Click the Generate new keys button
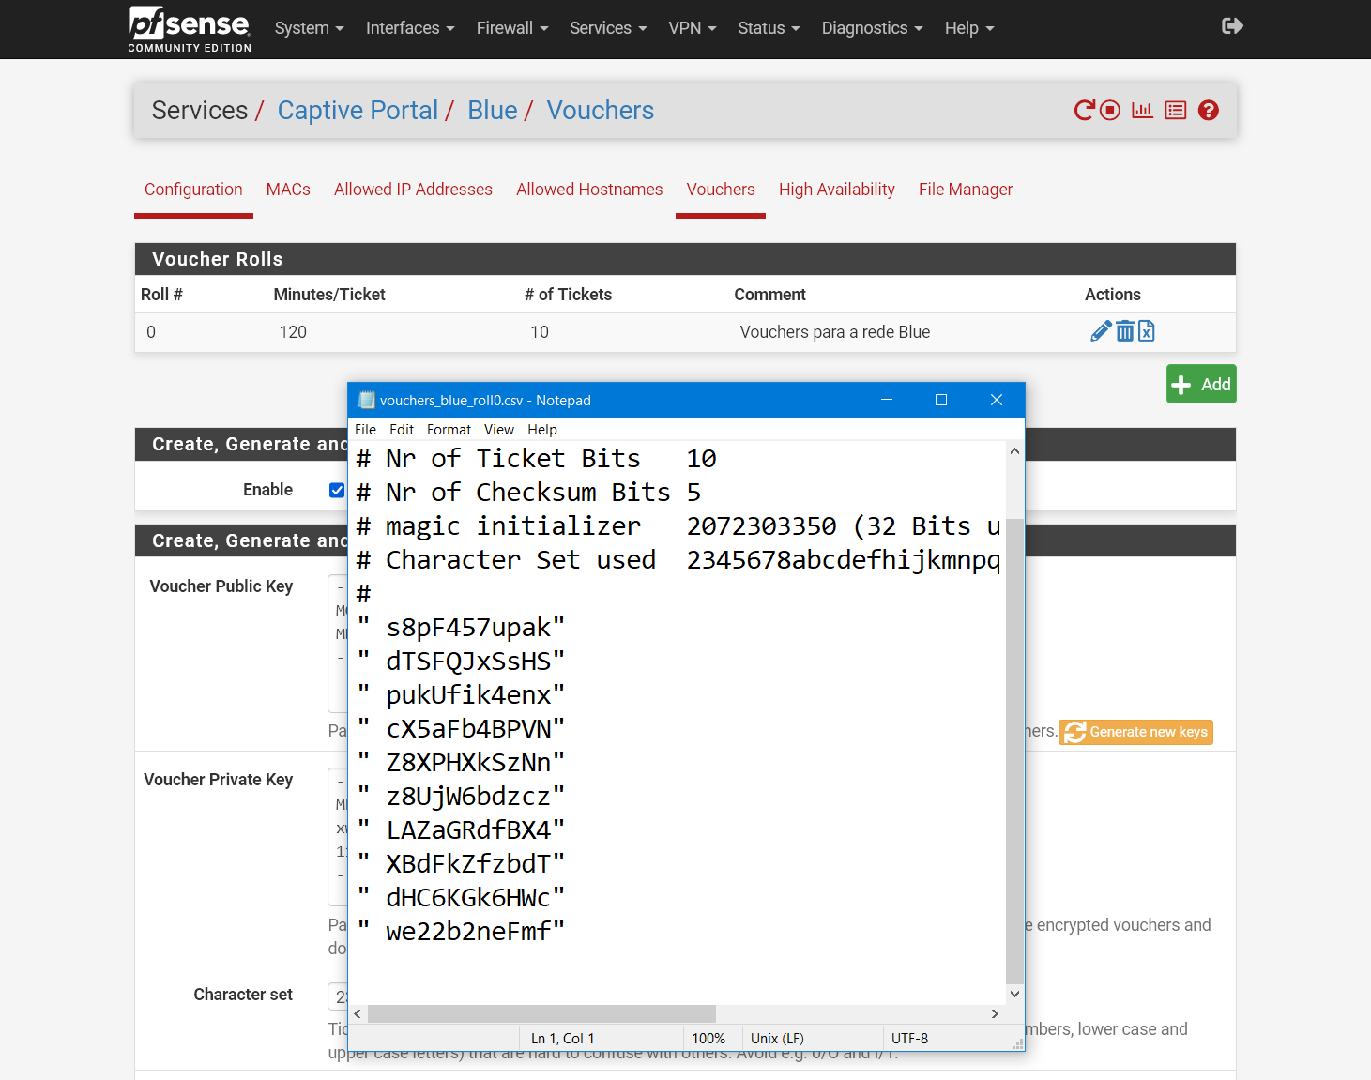The width and height of the screenshot is (1371, 1080). [x=1135, y=732]
